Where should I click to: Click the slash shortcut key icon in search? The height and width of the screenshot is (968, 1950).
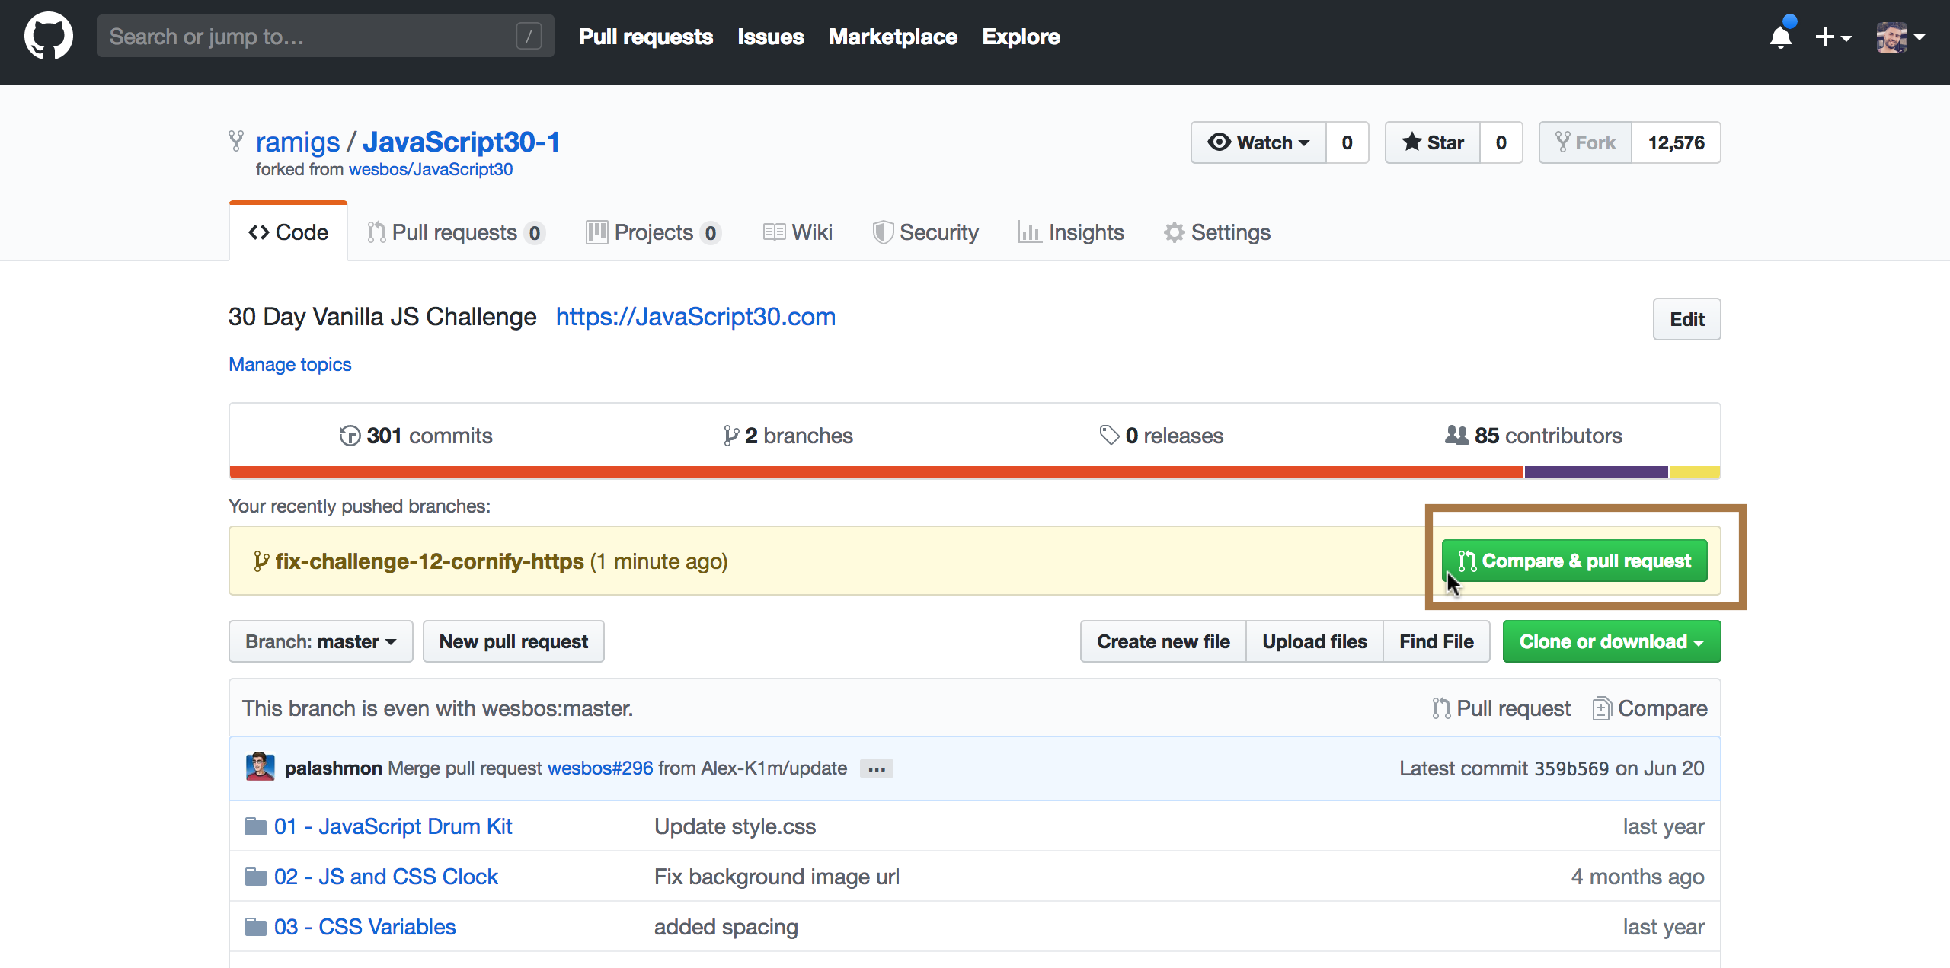[529, 36]
